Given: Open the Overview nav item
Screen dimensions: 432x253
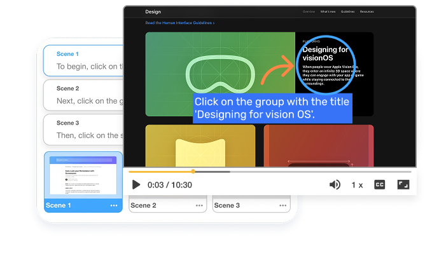Looking at the screenshot, I should (x=309, y=11).
